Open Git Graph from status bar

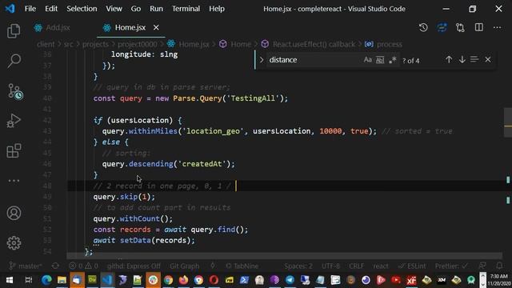(184, 266)
